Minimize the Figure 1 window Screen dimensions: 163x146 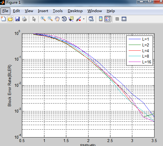click(x=141, y=2)
